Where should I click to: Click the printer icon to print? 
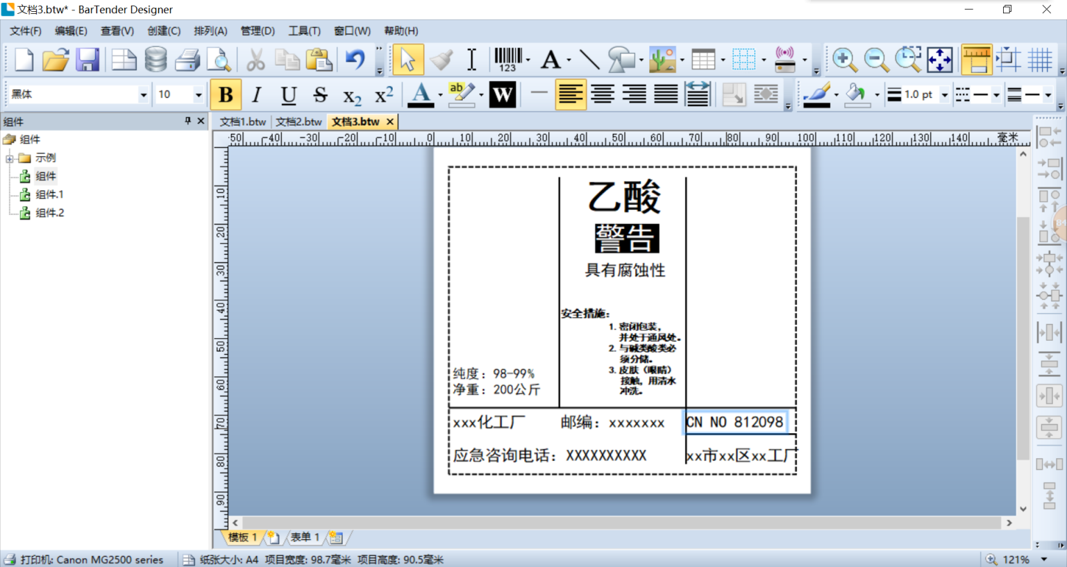187,60
